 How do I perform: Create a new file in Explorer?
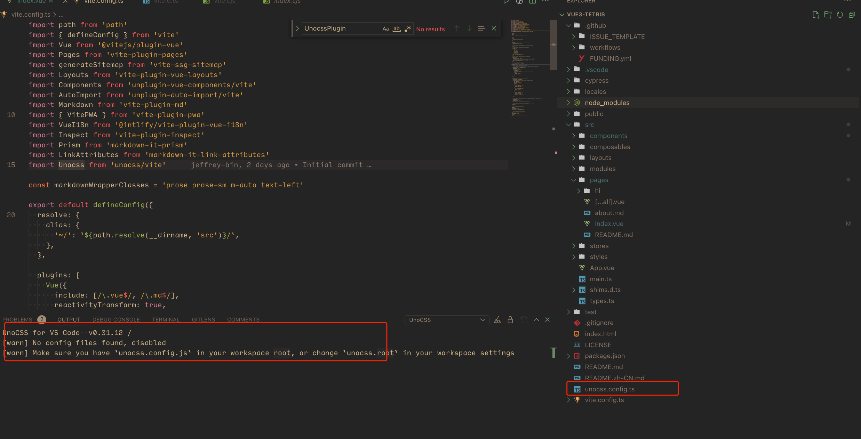816,15
